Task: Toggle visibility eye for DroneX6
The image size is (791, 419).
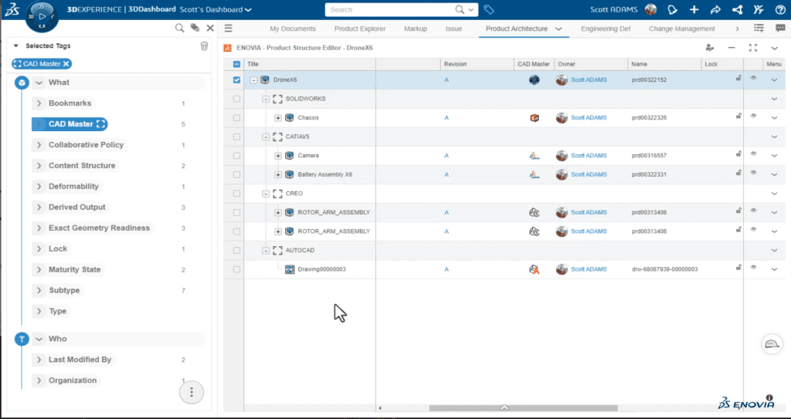Action: click(753, 78)
